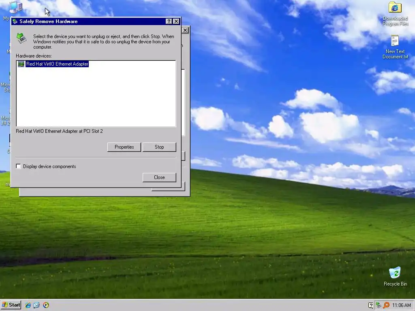Image resolution: width=415 pixels, height=311 pixels.
Task: Select the New Text Document.txt desktop icon
Action: pos(395,47)
